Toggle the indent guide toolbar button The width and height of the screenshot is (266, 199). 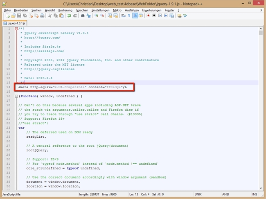(135, 16)
